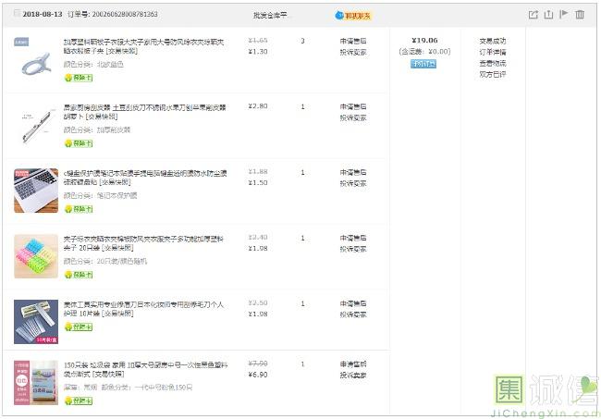Open the laptop keyboard cover thumbnail
The width and height of the screenshot is (601, 419).
(x=35, y=190)
